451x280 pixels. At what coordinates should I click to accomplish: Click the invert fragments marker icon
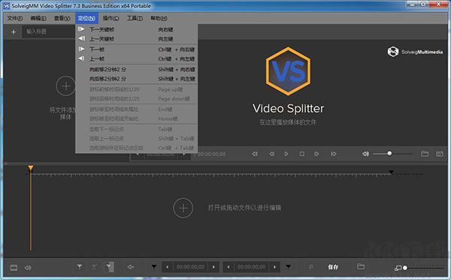[109, 266]
